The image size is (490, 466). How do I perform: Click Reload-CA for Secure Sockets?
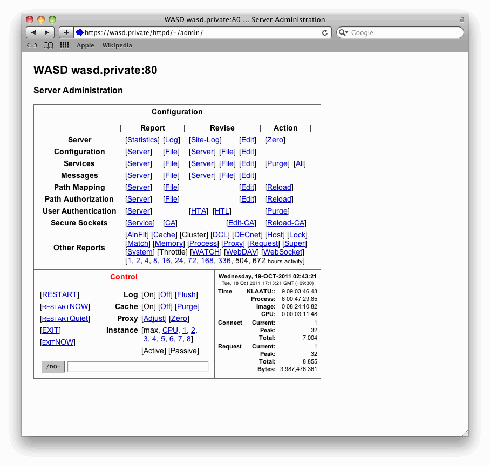285,223
